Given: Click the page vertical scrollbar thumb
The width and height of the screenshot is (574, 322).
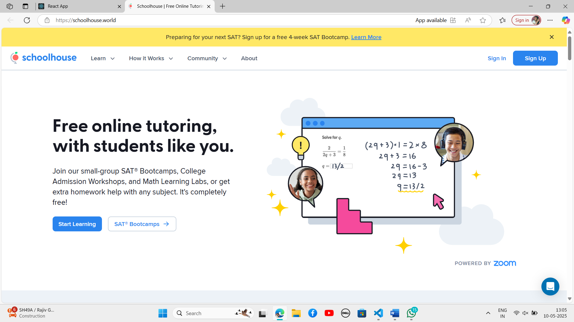Looking at the screenshot, I should click(570, 48).
